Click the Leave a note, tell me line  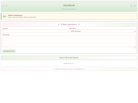tap(22, 17)
